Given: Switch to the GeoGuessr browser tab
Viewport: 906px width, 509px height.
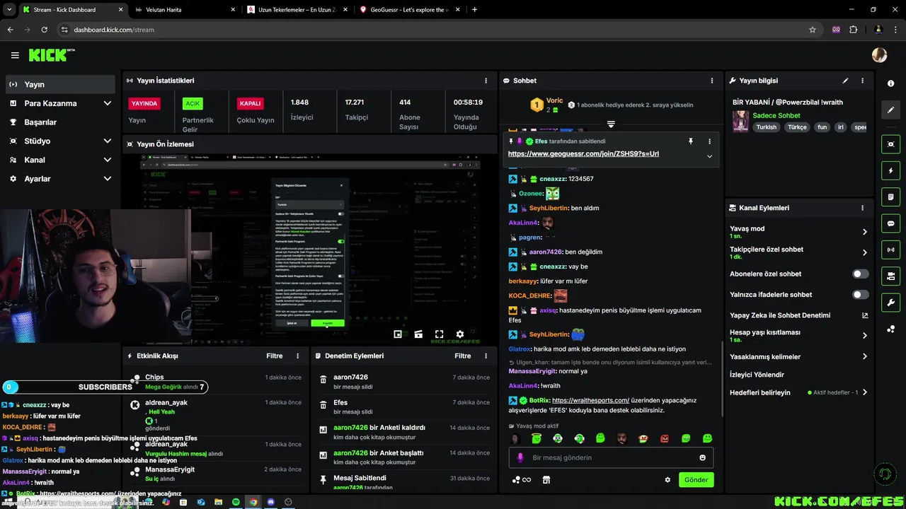Looking at the screenshot, I should click(408, 10).
